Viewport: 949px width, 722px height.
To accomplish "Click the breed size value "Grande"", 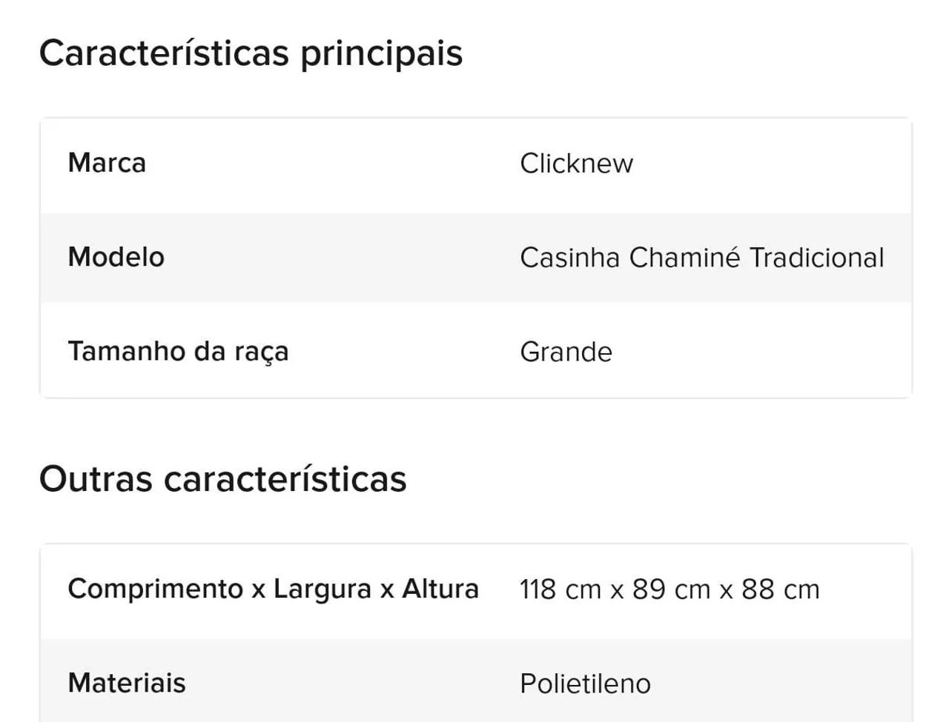I will [x=566, y=352].
